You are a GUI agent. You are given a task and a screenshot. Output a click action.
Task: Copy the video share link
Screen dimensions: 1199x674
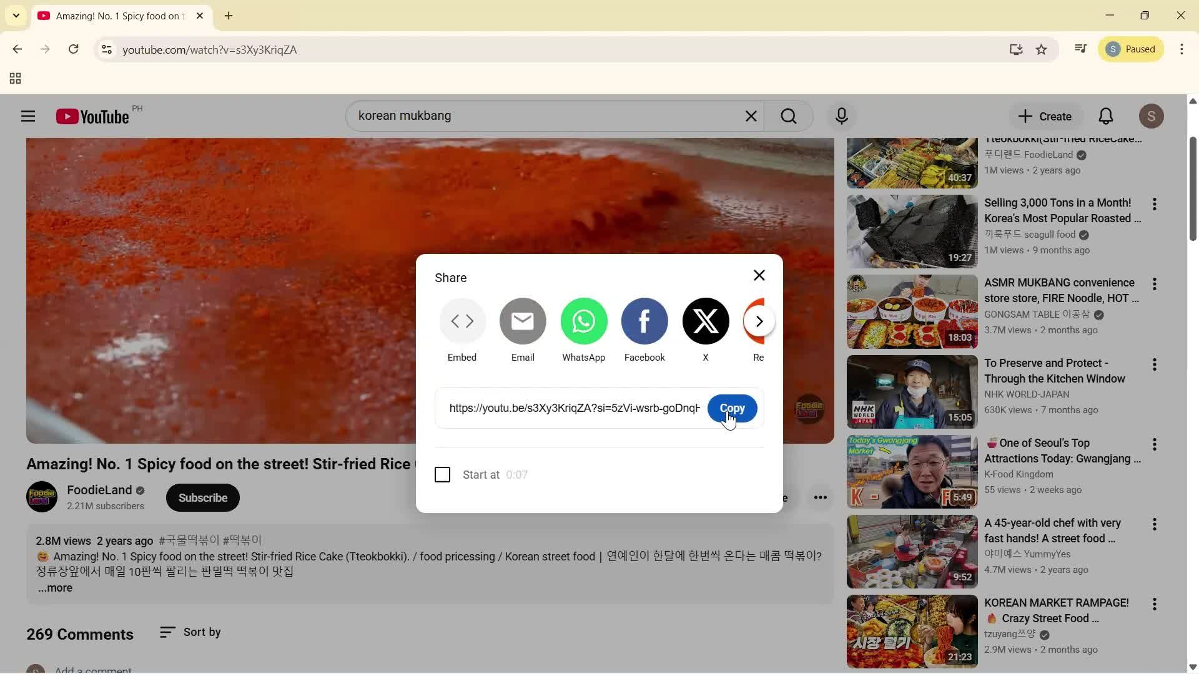731,408
